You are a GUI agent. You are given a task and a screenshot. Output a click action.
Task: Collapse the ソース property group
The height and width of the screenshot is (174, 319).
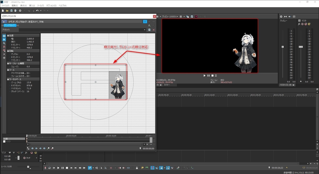(x=8, y=70)
